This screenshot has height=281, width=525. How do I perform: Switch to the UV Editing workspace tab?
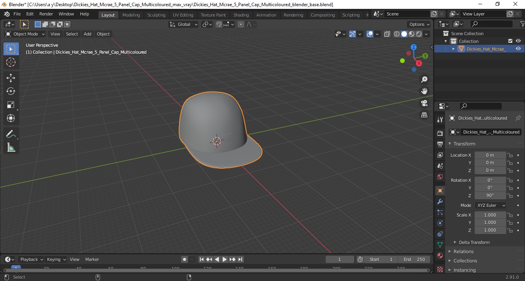pos(183,15)
